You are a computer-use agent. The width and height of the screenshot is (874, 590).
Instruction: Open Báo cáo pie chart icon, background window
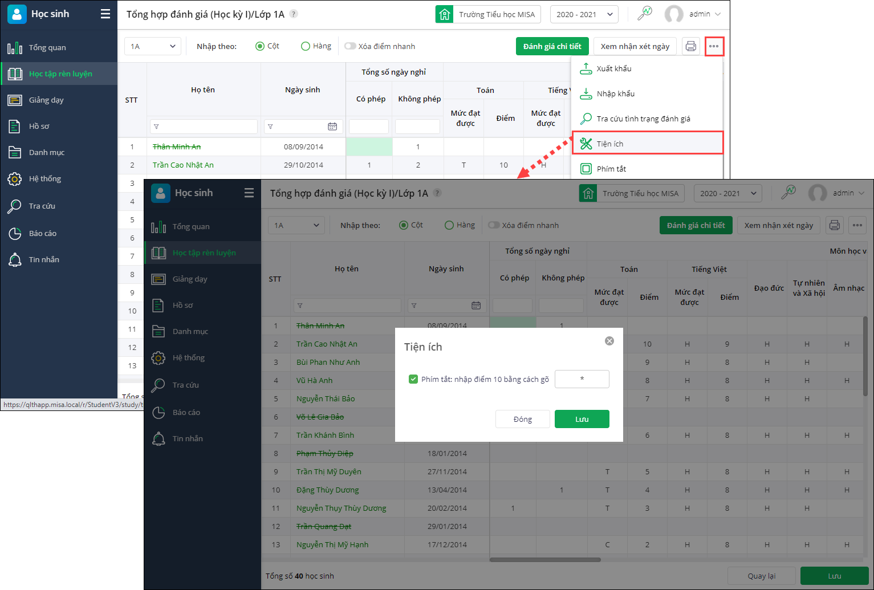[15, 234]
